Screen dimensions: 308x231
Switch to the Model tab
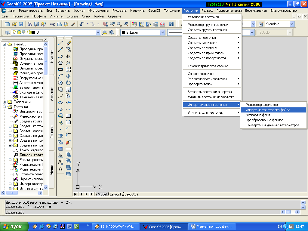click(x=102, y=194)
